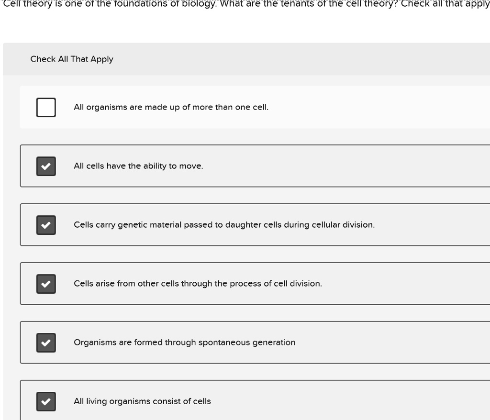This screenshot has height=420, width=490.
Task: Click blank area right of 'ability to move.'
Action: click(345, 166)
